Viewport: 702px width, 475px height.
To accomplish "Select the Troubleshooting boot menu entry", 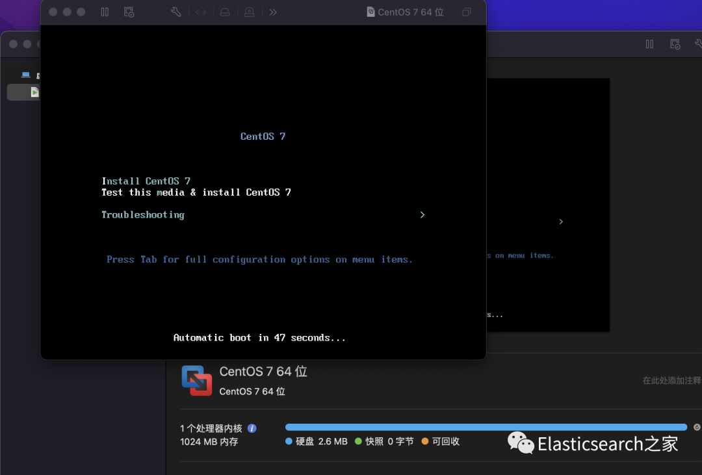I will pyautogui.click(x=143, y=215).
